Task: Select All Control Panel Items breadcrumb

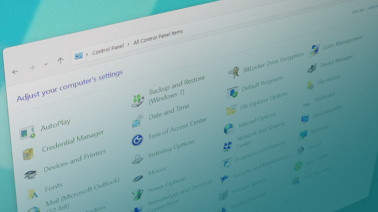Action: (158, 37)
